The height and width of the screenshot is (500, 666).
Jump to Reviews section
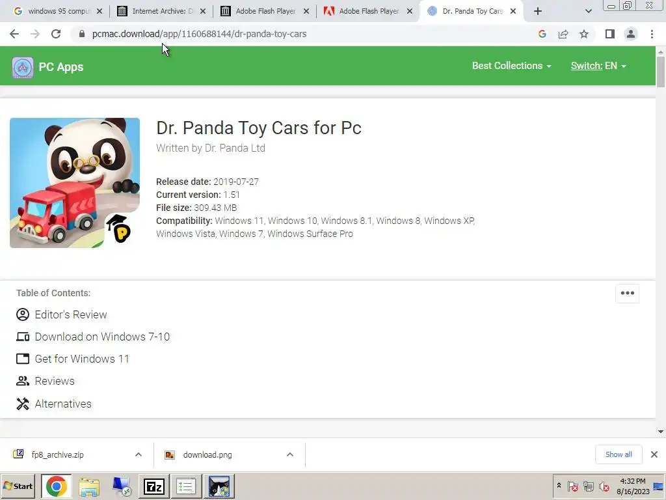(x=55, y=381)
